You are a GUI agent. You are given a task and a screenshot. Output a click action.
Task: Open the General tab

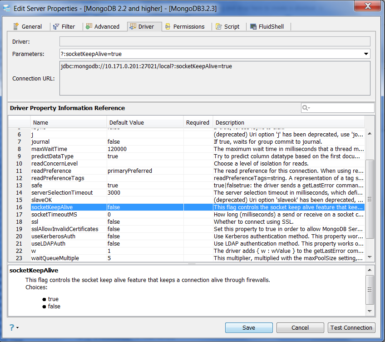click(x=28, y=26)
